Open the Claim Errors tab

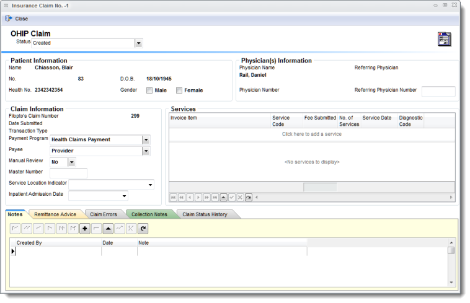pos(103,214)
